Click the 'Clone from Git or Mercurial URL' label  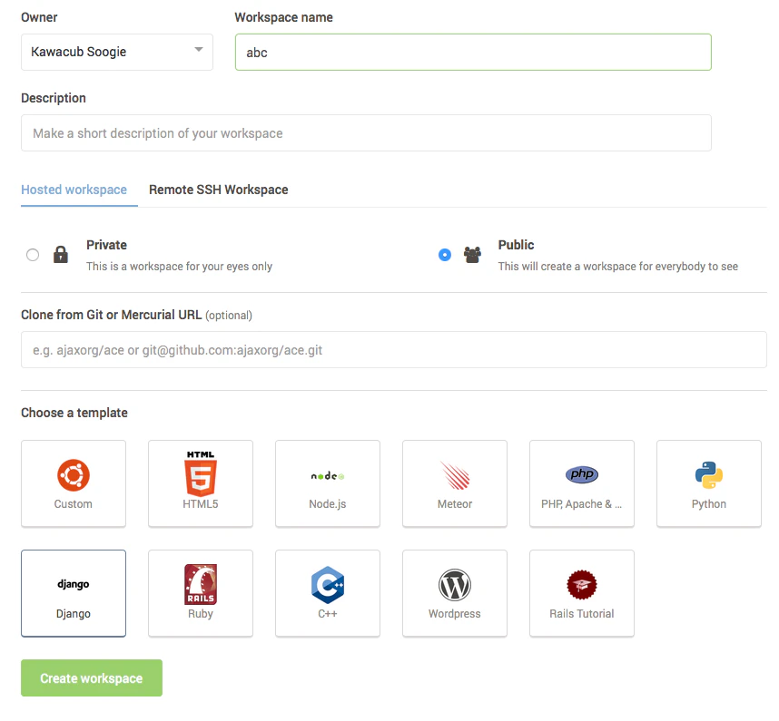pos(112,315)
